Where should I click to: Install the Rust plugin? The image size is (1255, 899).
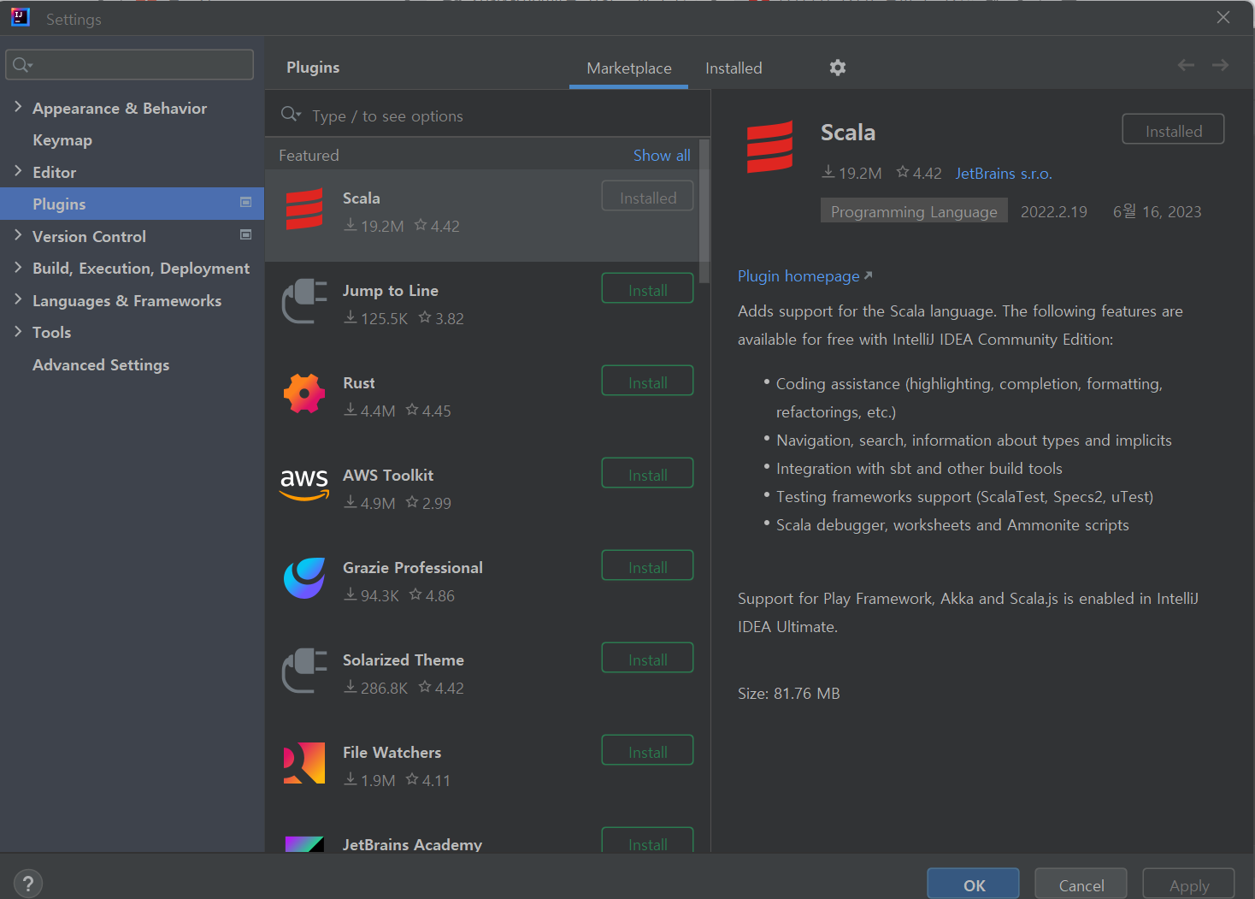pos(647,381)
